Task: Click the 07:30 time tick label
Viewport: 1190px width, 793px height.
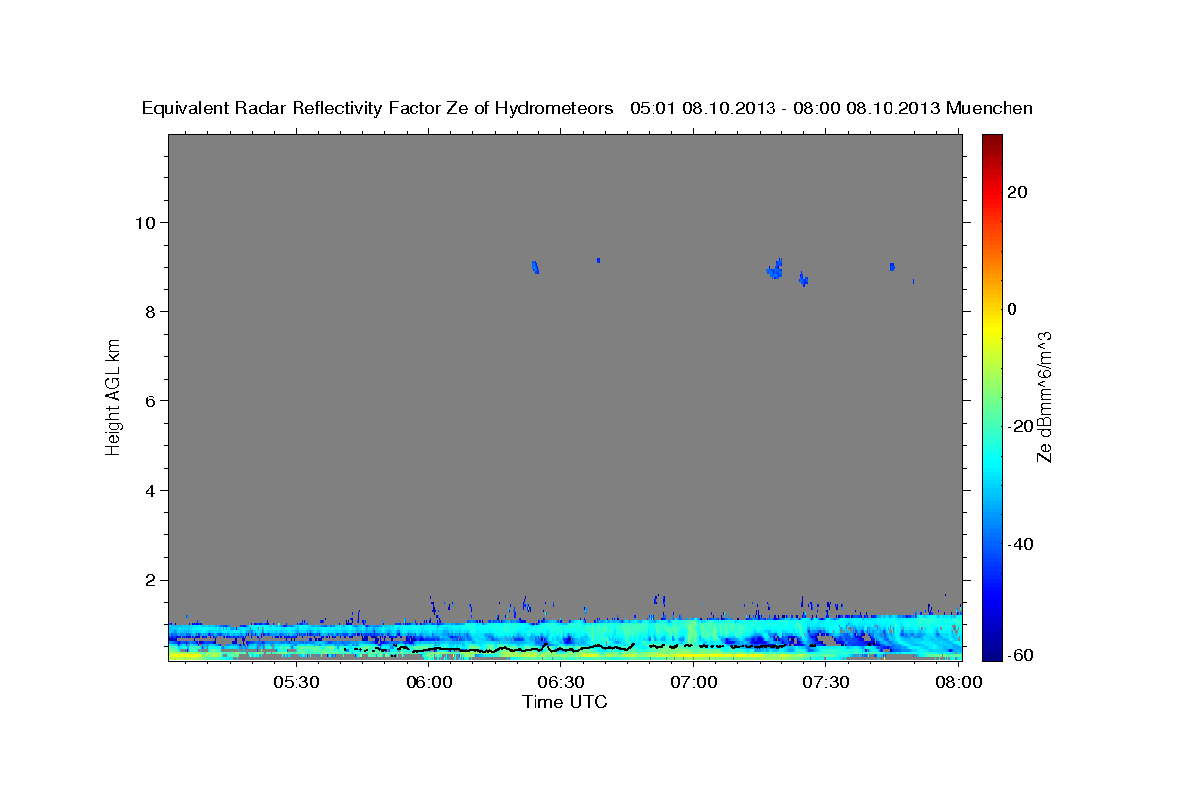Action: (x=825, y=683)
